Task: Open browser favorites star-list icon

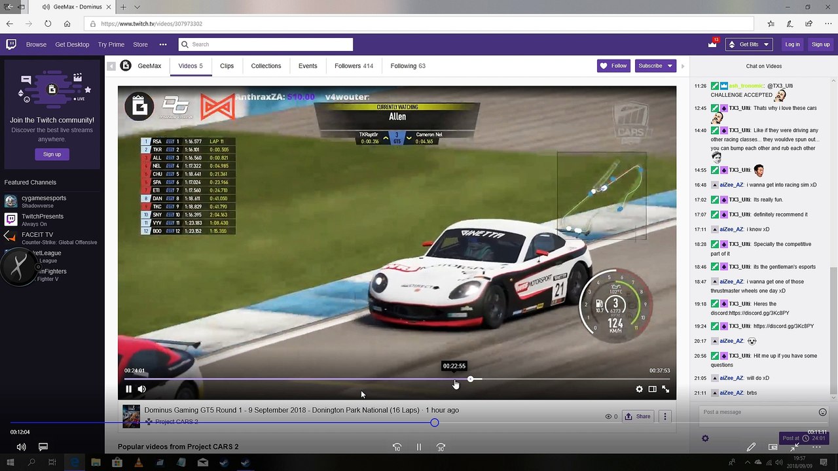Action: pos(771,24)
